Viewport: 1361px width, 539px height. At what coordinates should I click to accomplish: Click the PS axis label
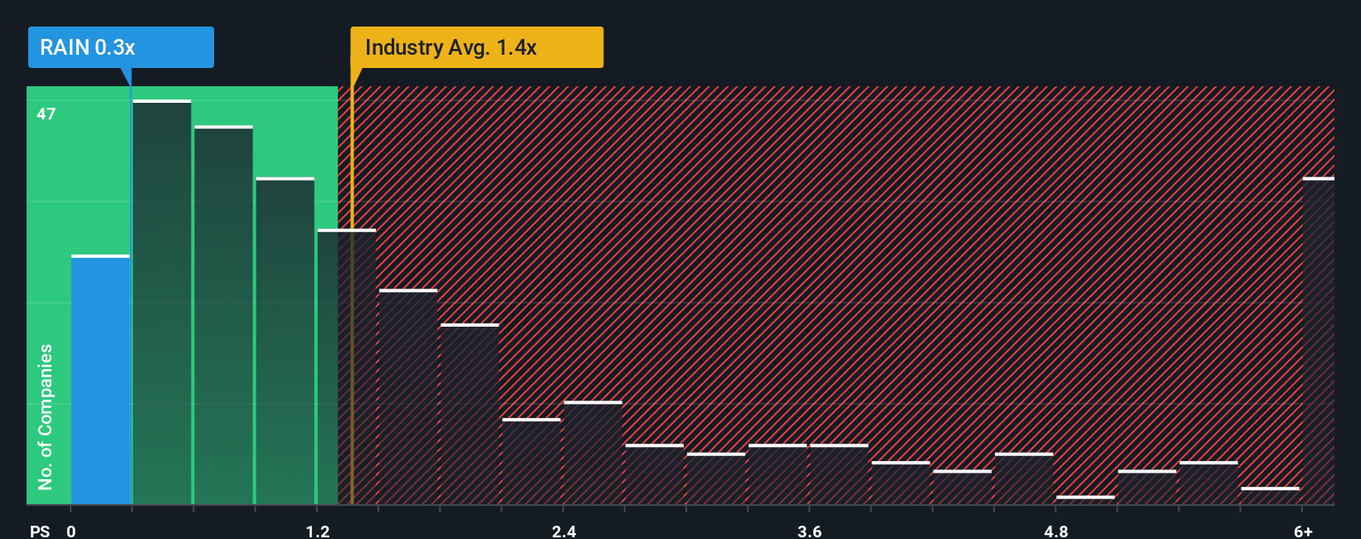[40, 531]
